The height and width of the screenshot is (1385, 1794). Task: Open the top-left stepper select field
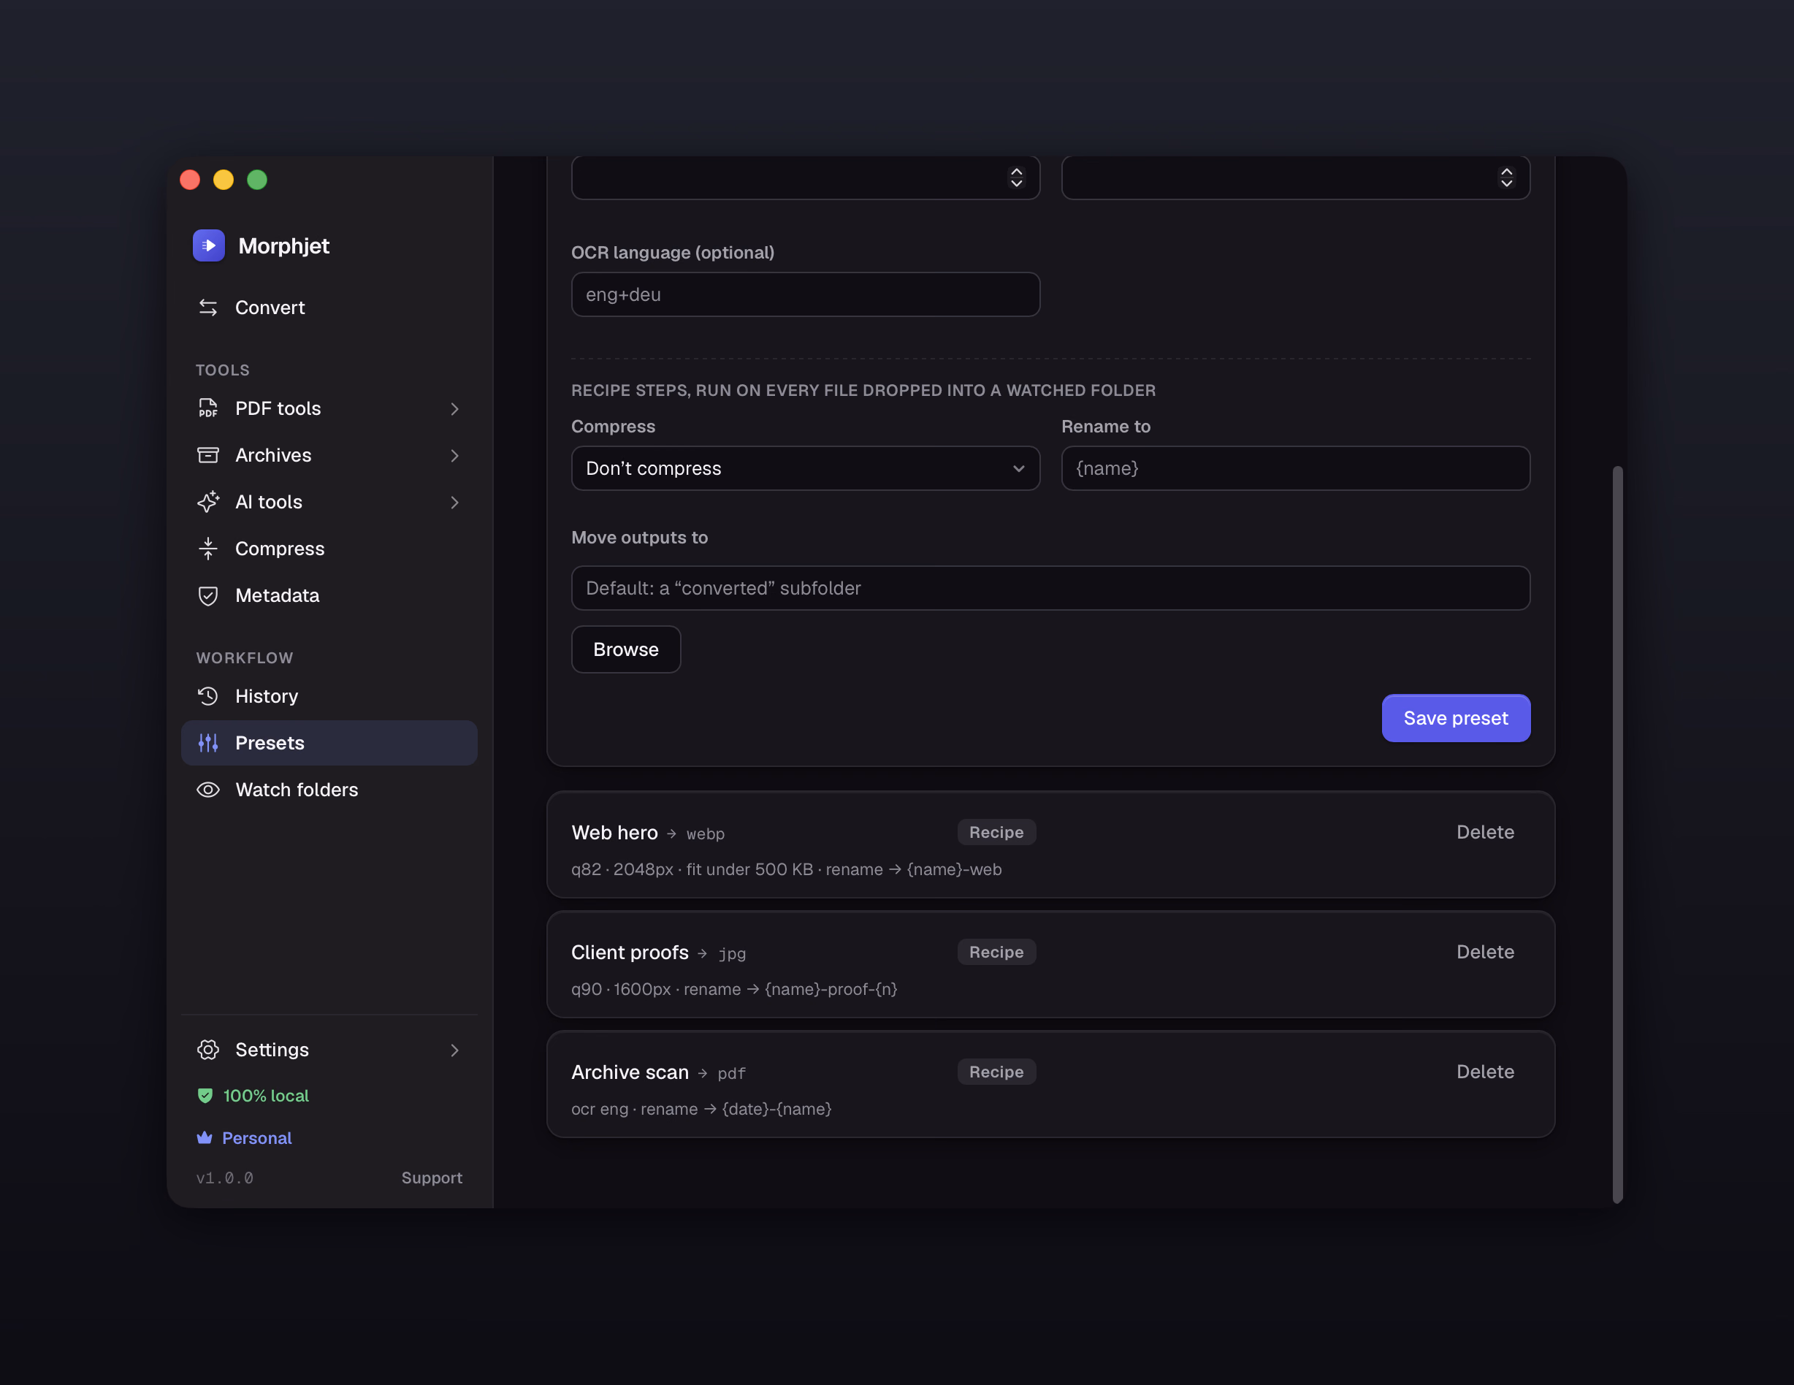point(805,178)
